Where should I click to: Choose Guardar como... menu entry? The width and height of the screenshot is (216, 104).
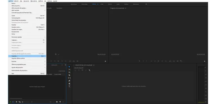click(27, 27)
